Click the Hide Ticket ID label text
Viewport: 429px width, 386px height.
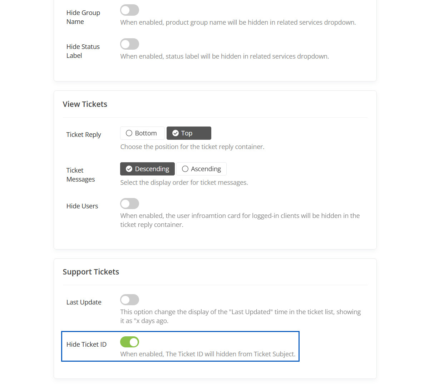(87, 344)
